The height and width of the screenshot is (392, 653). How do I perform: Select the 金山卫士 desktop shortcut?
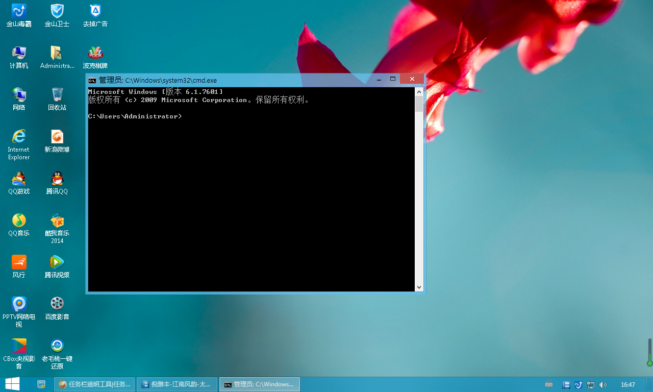(57, 15)
